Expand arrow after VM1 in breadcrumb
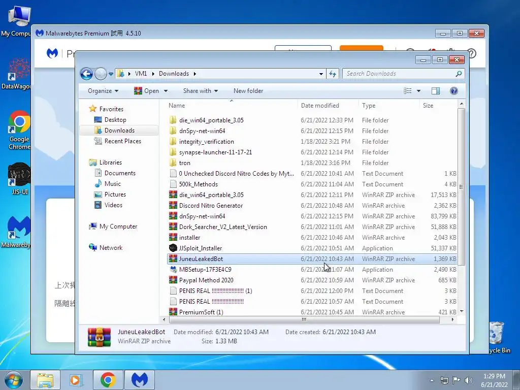520x390 pixels. [153, 74]
